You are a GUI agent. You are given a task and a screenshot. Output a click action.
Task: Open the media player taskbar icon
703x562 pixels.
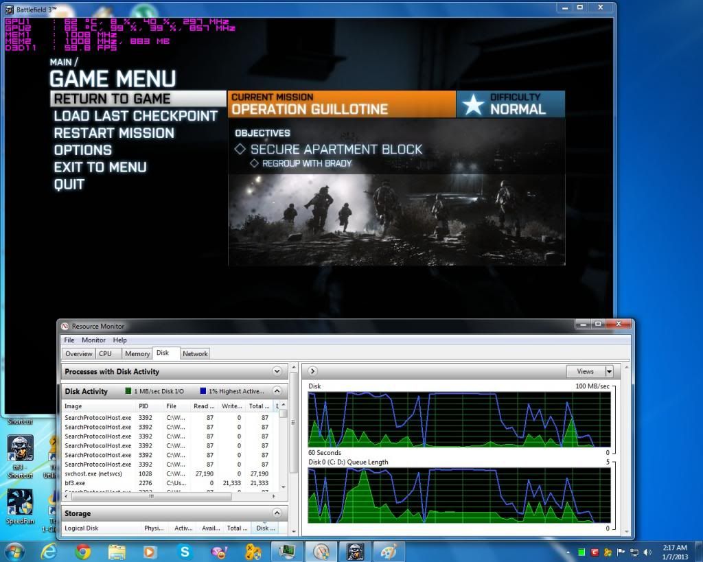[150, 552]
